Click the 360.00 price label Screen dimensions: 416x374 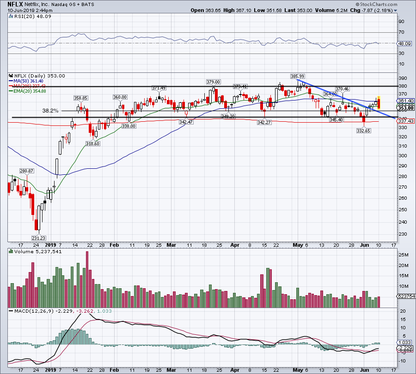click(120, 97)
